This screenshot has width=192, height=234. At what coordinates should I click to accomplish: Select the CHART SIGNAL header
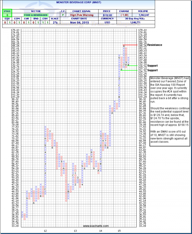click(81, 11)
